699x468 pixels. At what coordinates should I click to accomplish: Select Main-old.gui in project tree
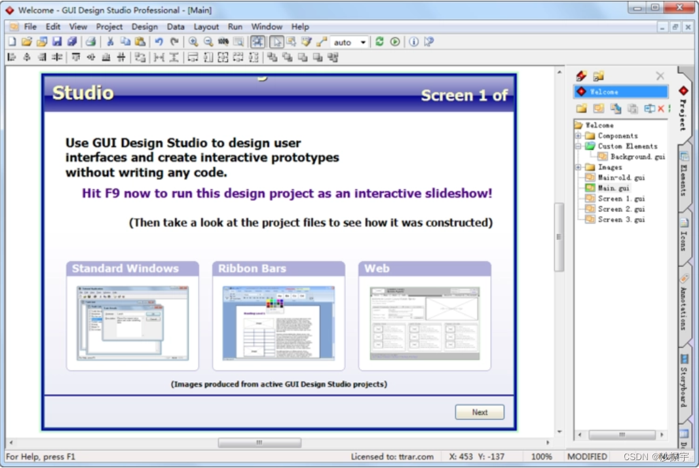[x=621, y=177]
